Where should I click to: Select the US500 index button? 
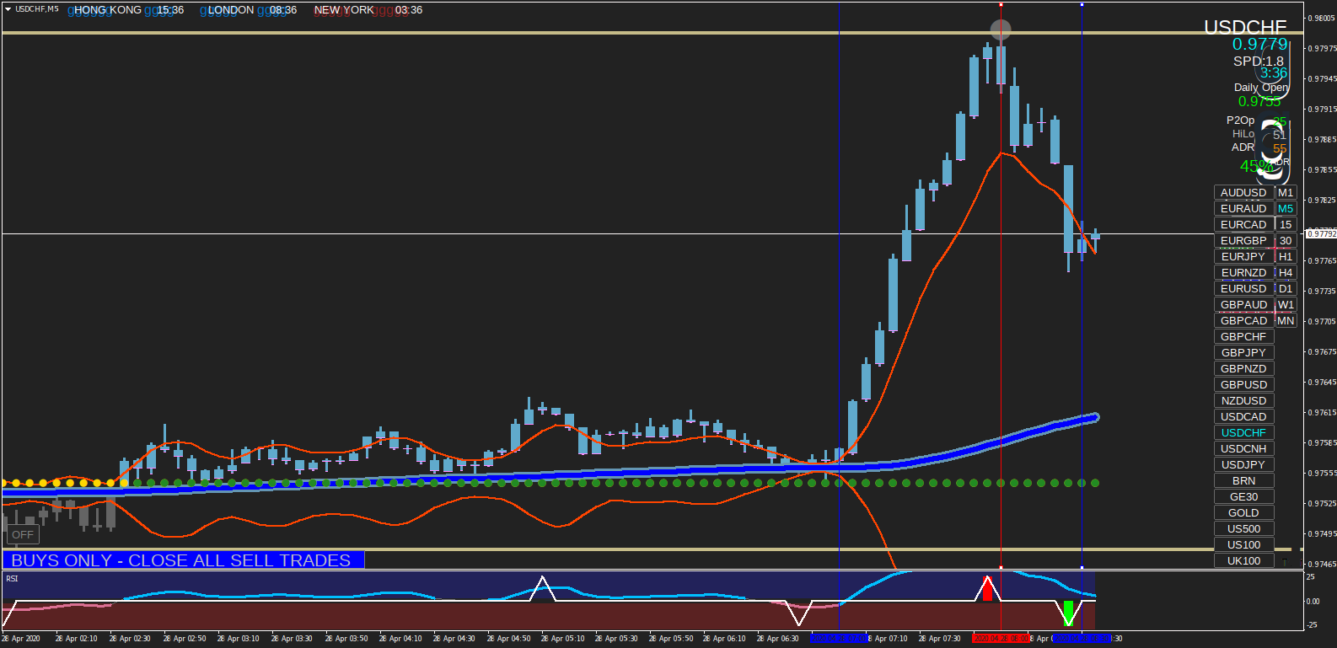(1243, 529)
